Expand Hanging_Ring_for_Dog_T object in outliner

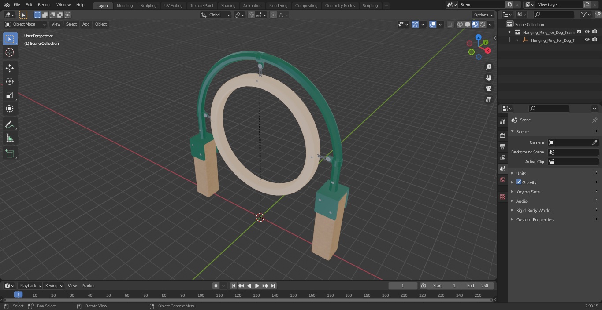click(517, 40)
